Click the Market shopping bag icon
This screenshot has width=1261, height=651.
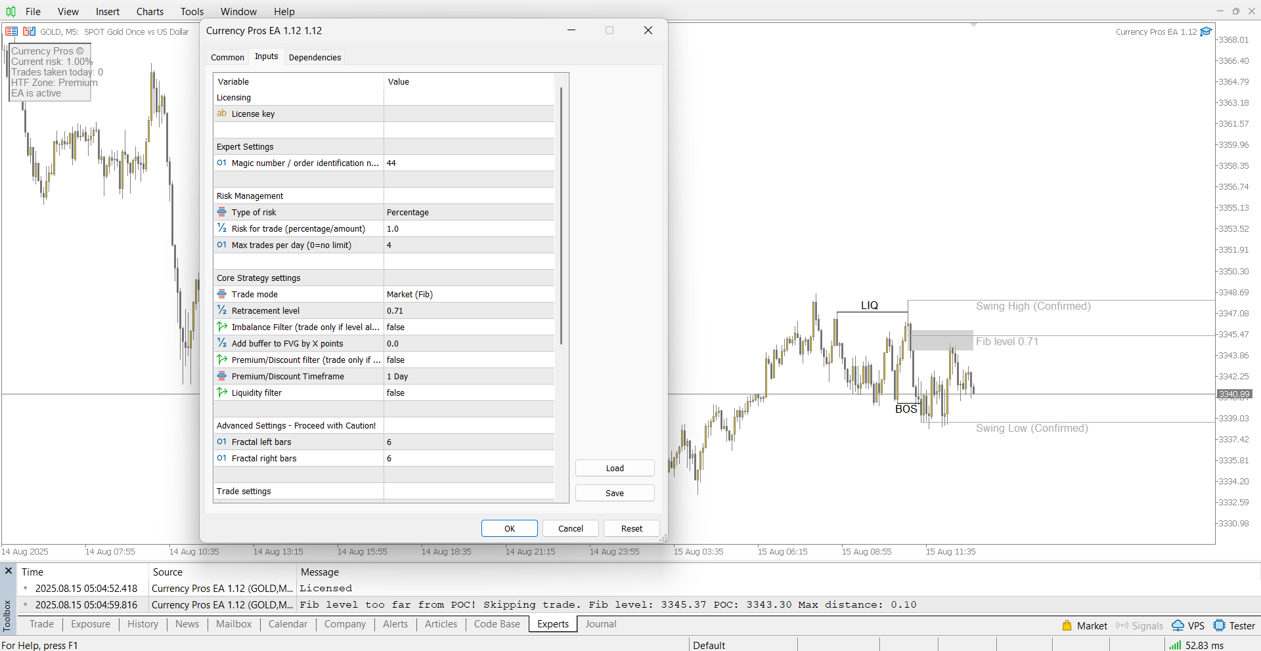(x=1067, y=625)
